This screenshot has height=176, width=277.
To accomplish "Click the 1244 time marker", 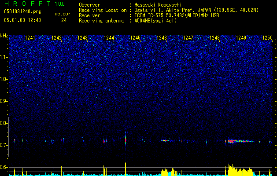I will click(109, 38).
